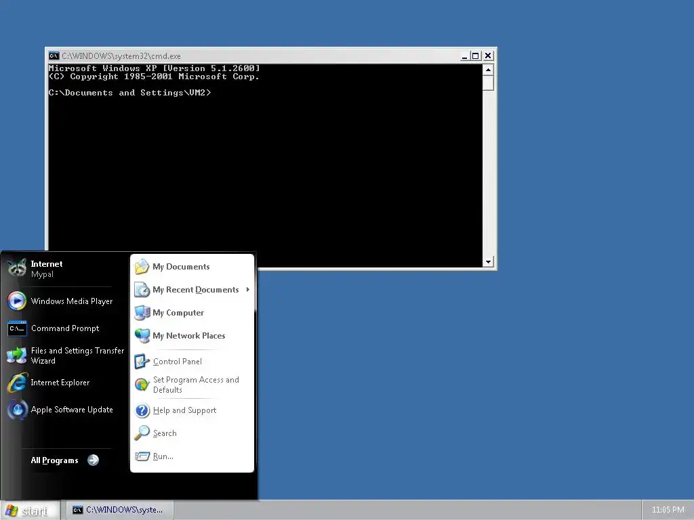Screen dimensions: 694x520
Task: Click the 11:05 PM taskbar clock
Action: [668, 510]
